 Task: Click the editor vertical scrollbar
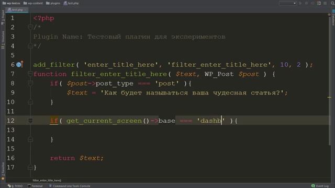pyautogui.click(x=329, y=81)
